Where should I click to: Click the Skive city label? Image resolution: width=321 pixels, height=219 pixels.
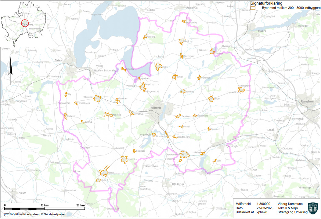pos(58,60)
